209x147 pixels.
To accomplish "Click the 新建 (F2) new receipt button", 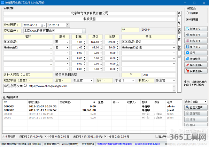I will click(196, 29).
